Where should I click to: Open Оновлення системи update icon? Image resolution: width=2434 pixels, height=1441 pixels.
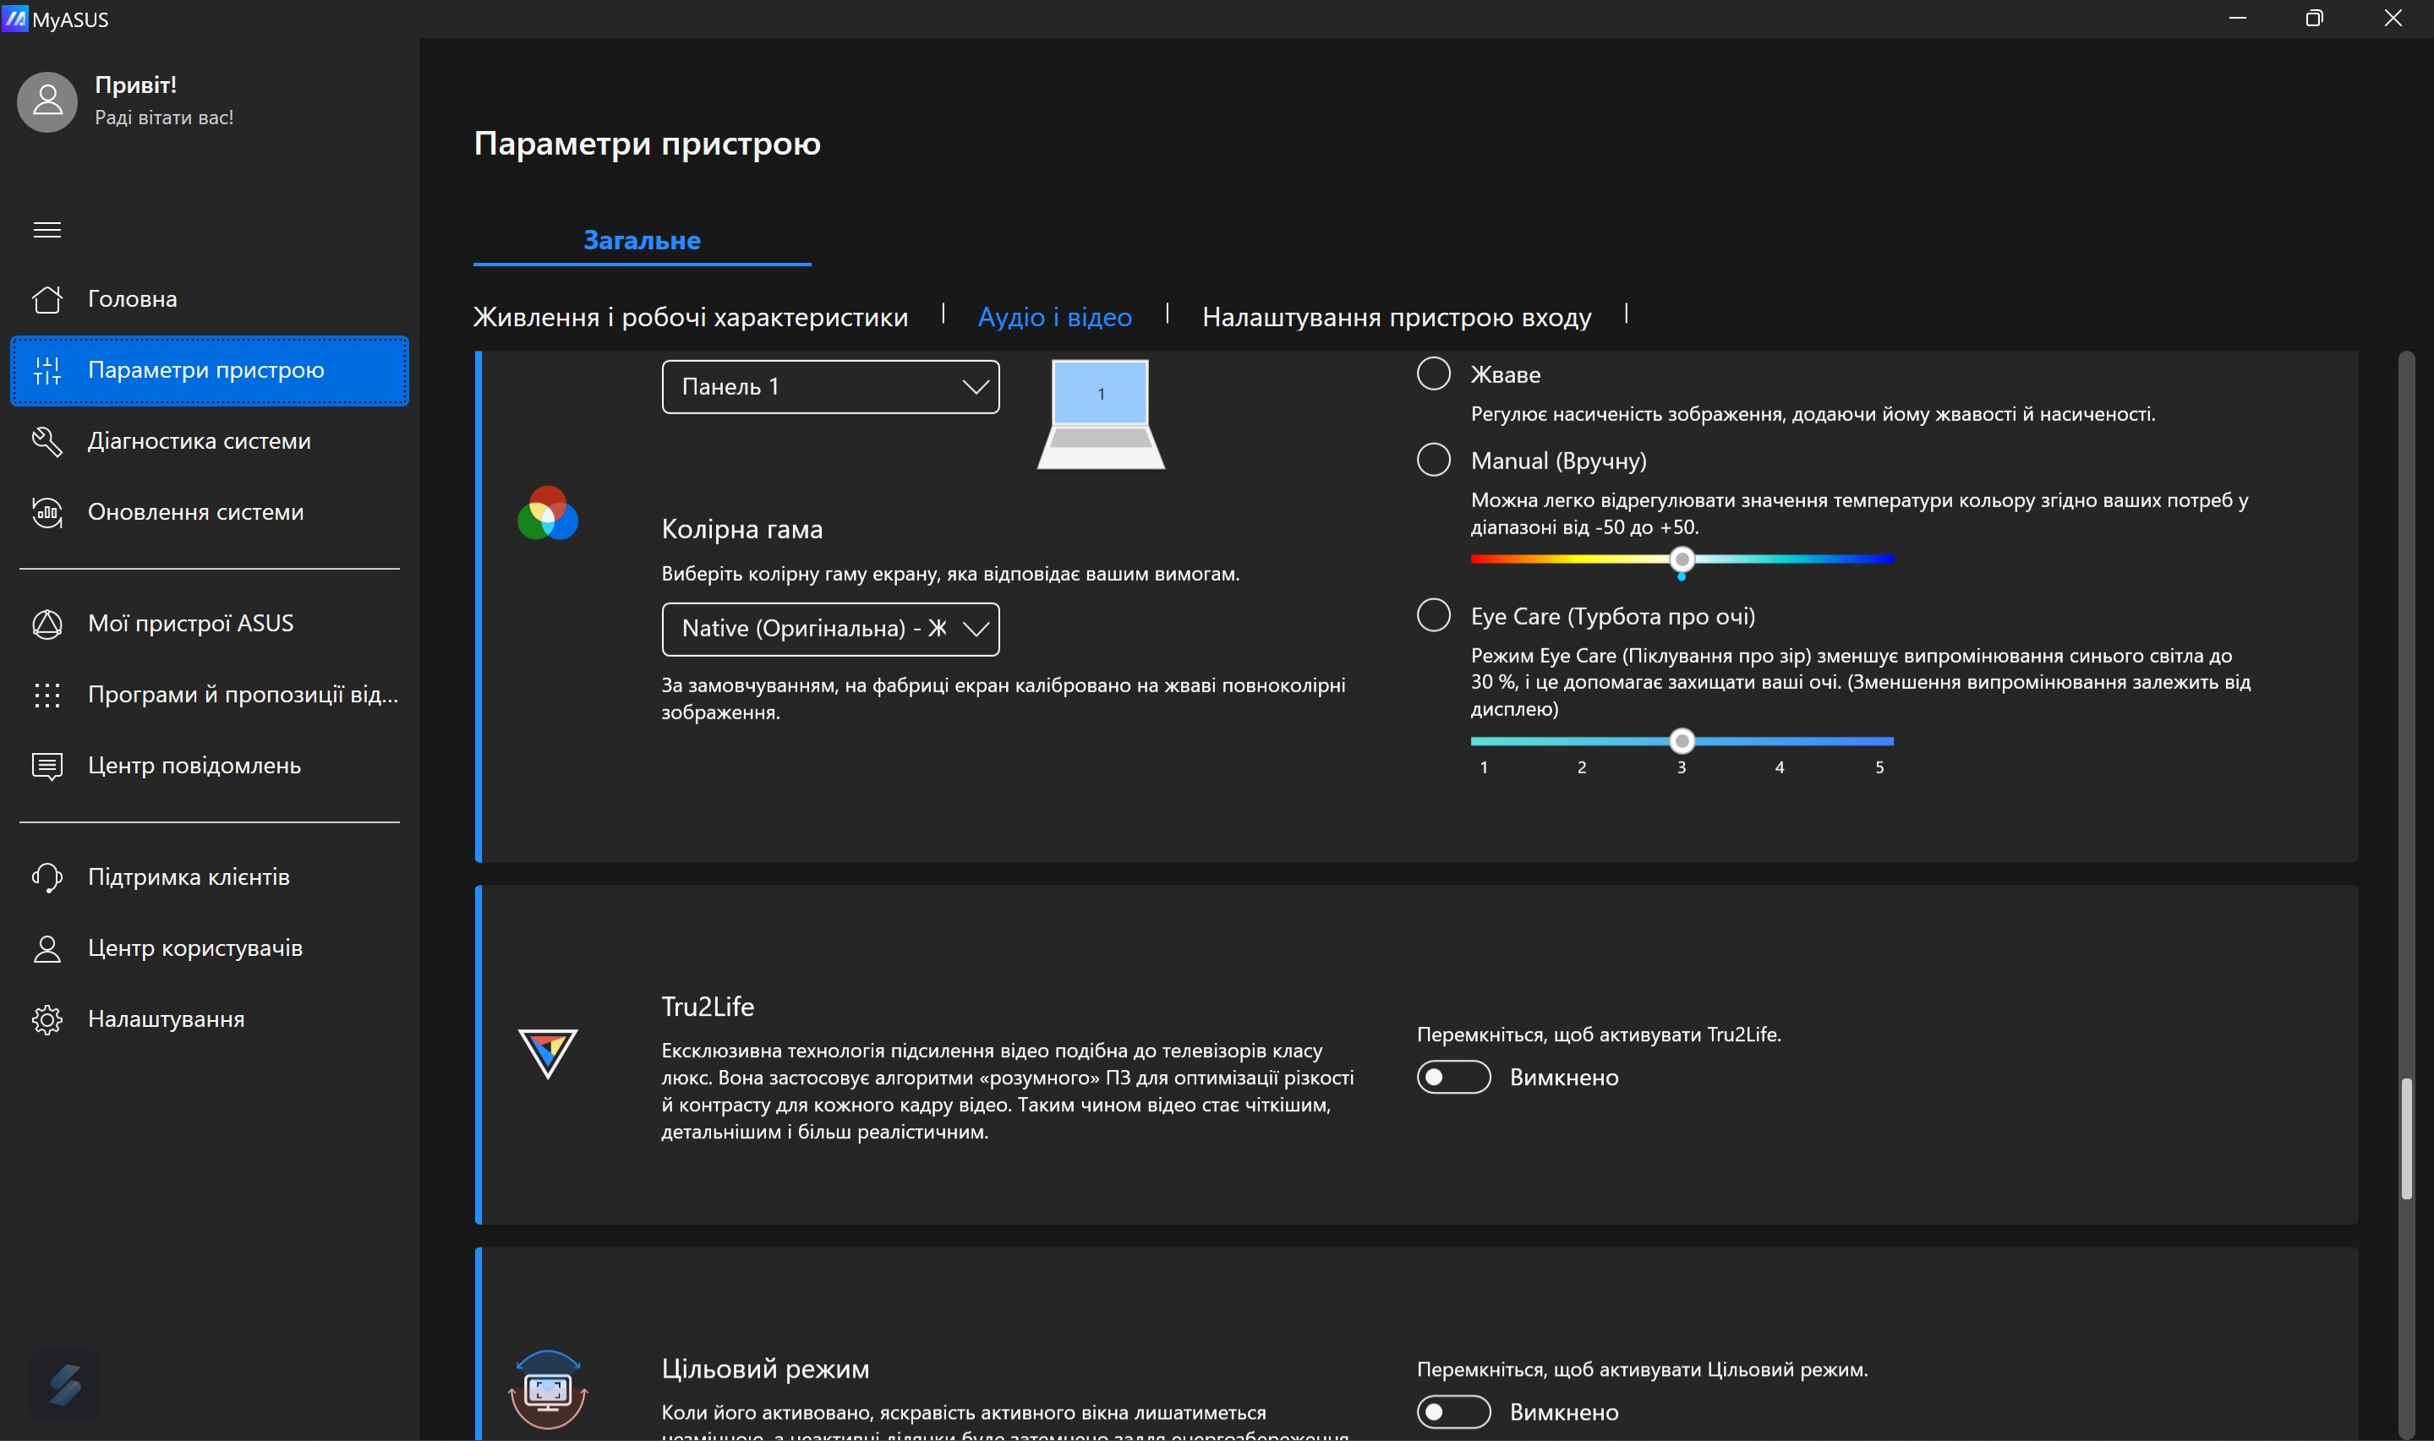pyautogui.click(x=46, y=511)
